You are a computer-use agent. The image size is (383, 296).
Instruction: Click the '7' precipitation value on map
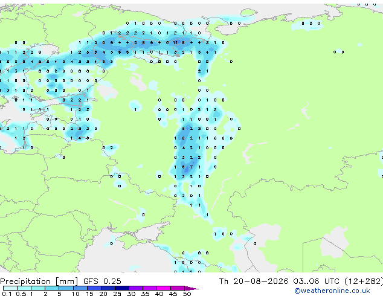click(x=191, y=167)
